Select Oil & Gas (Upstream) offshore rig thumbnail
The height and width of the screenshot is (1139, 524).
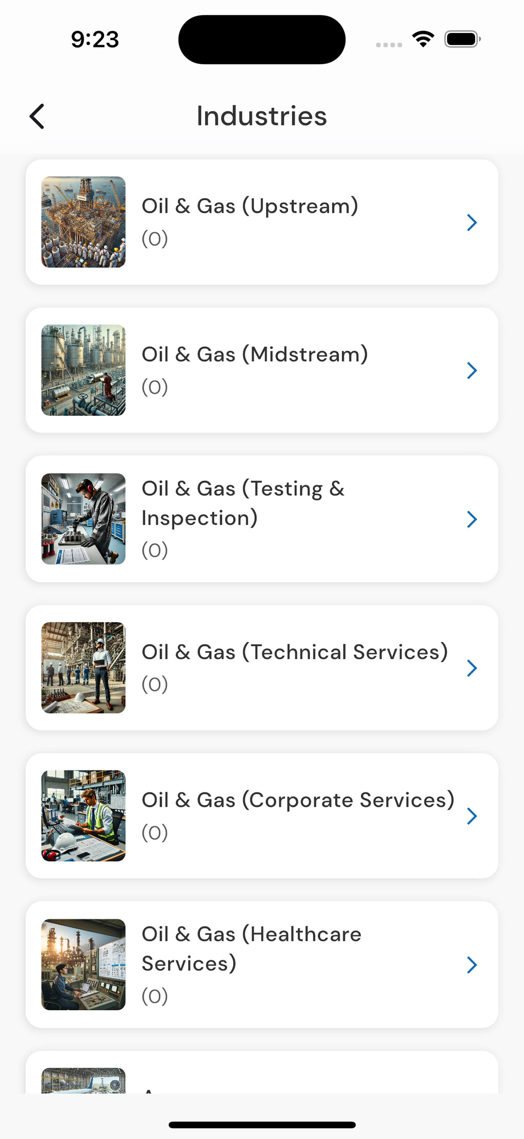click(x=83, y=222)
